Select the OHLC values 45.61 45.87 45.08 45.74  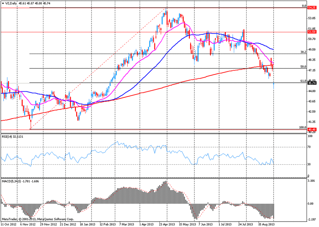coord(34,4)
